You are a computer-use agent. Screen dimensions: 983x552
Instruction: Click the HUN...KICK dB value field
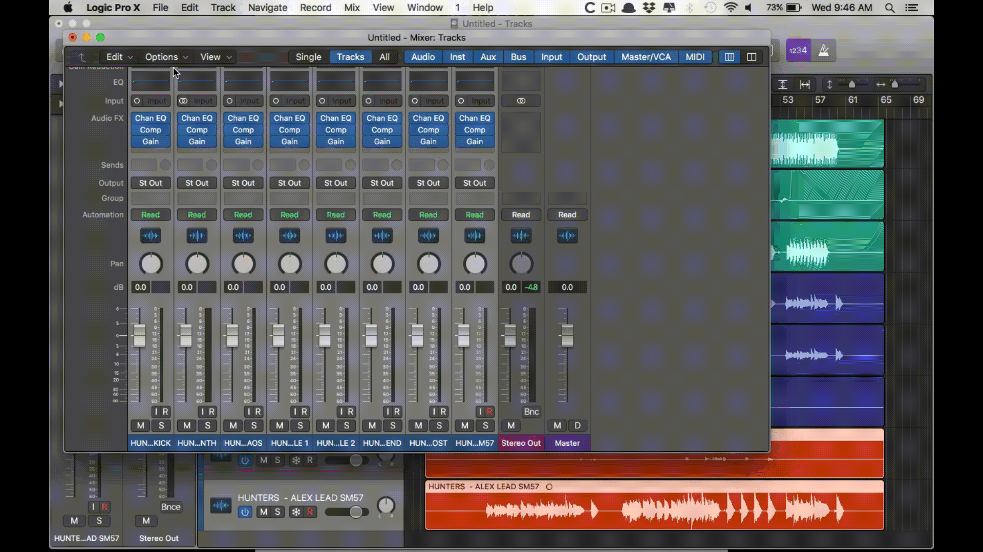[x=140, y=287]
